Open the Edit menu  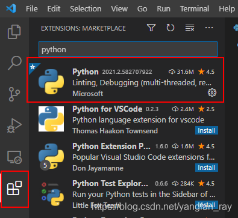tap(54, 9)
